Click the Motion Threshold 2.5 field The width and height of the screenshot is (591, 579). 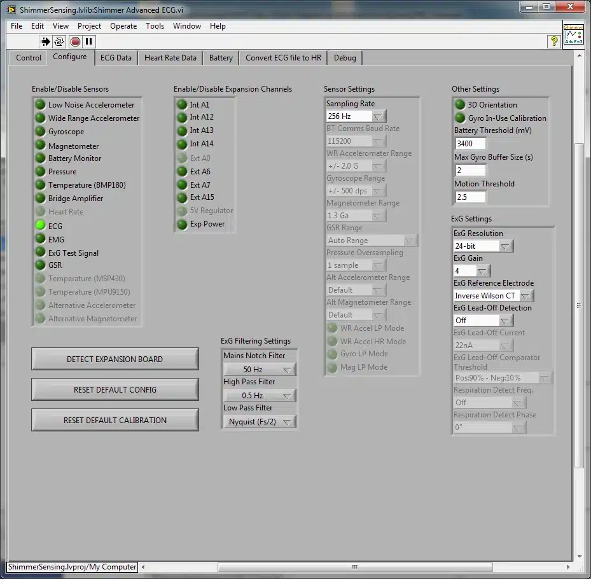470,197
